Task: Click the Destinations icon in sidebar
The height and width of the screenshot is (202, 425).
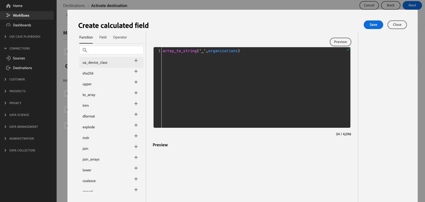Action: [x=8, y=68]
